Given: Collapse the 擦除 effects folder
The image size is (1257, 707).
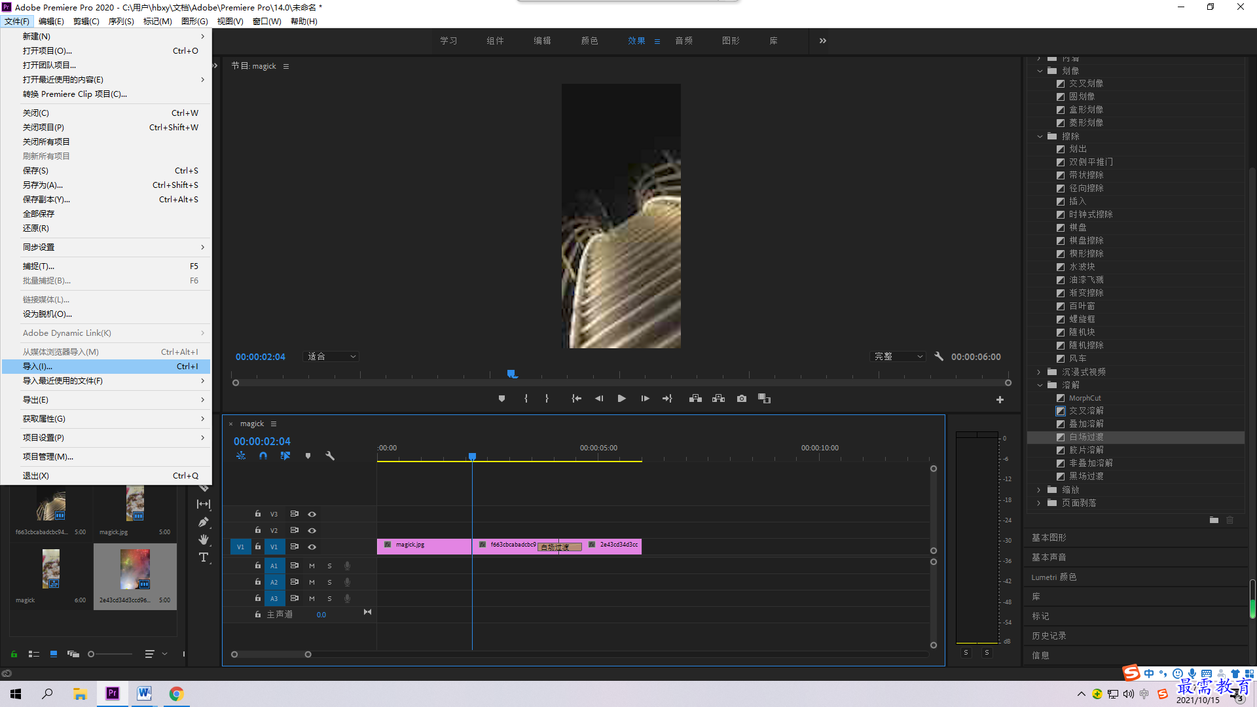Looking at the screenshot, I should (1040, 136).
